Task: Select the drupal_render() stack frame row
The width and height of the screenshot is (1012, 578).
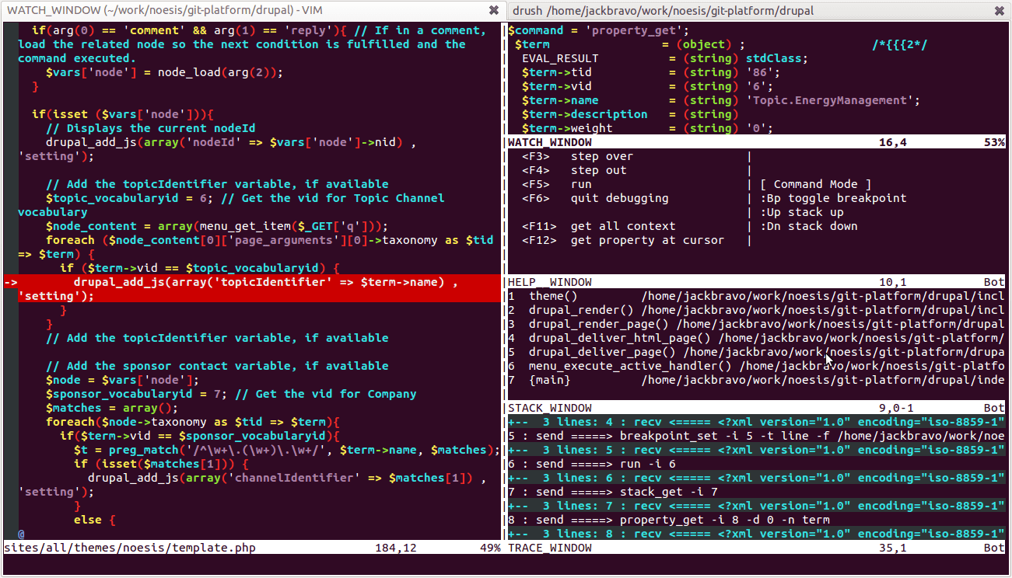Action: click(756, 310)
